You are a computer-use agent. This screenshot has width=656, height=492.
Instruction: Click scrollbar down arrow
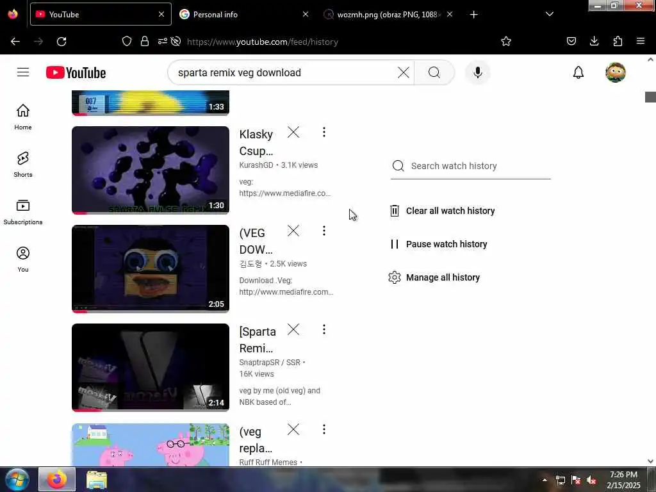[650, 461]
